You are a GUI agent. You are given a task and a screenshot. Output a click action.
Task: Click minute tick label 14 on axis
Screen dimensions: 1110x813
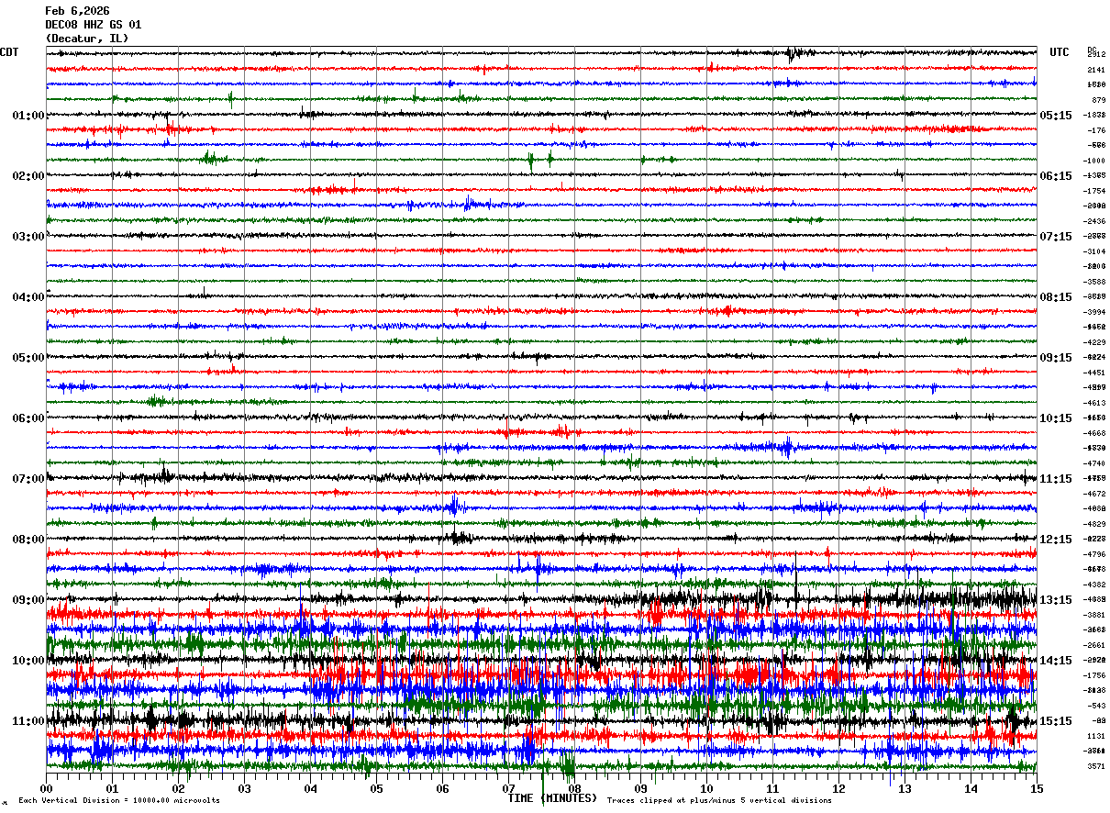click(x=971, y=788)
